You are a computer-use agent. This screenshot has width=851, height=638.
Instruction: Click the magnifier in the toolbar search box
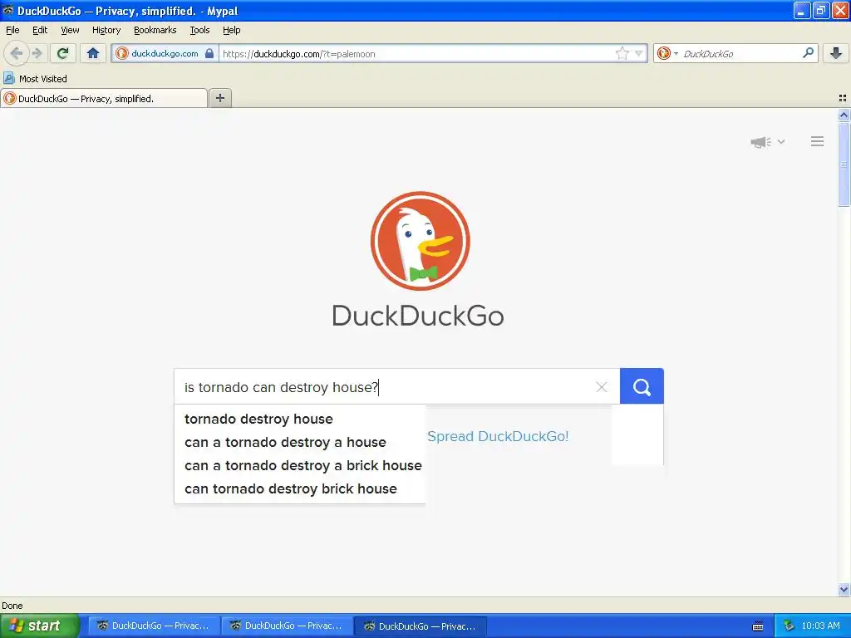808,52
